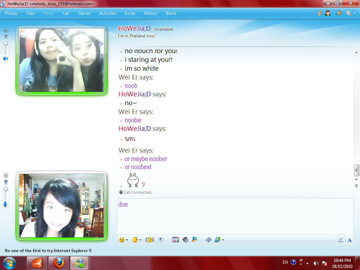The image size is (360, 270).
Task: Open the orange app in taskbar
Action: pos(37,263)
